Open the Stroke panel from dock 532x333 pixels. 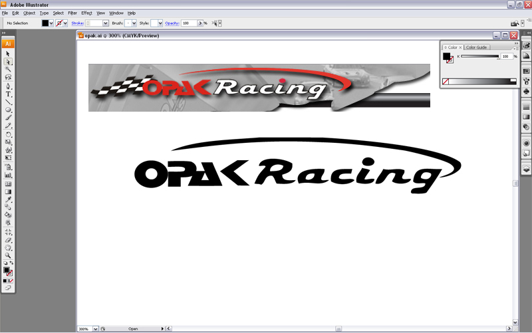pos(526,107)
